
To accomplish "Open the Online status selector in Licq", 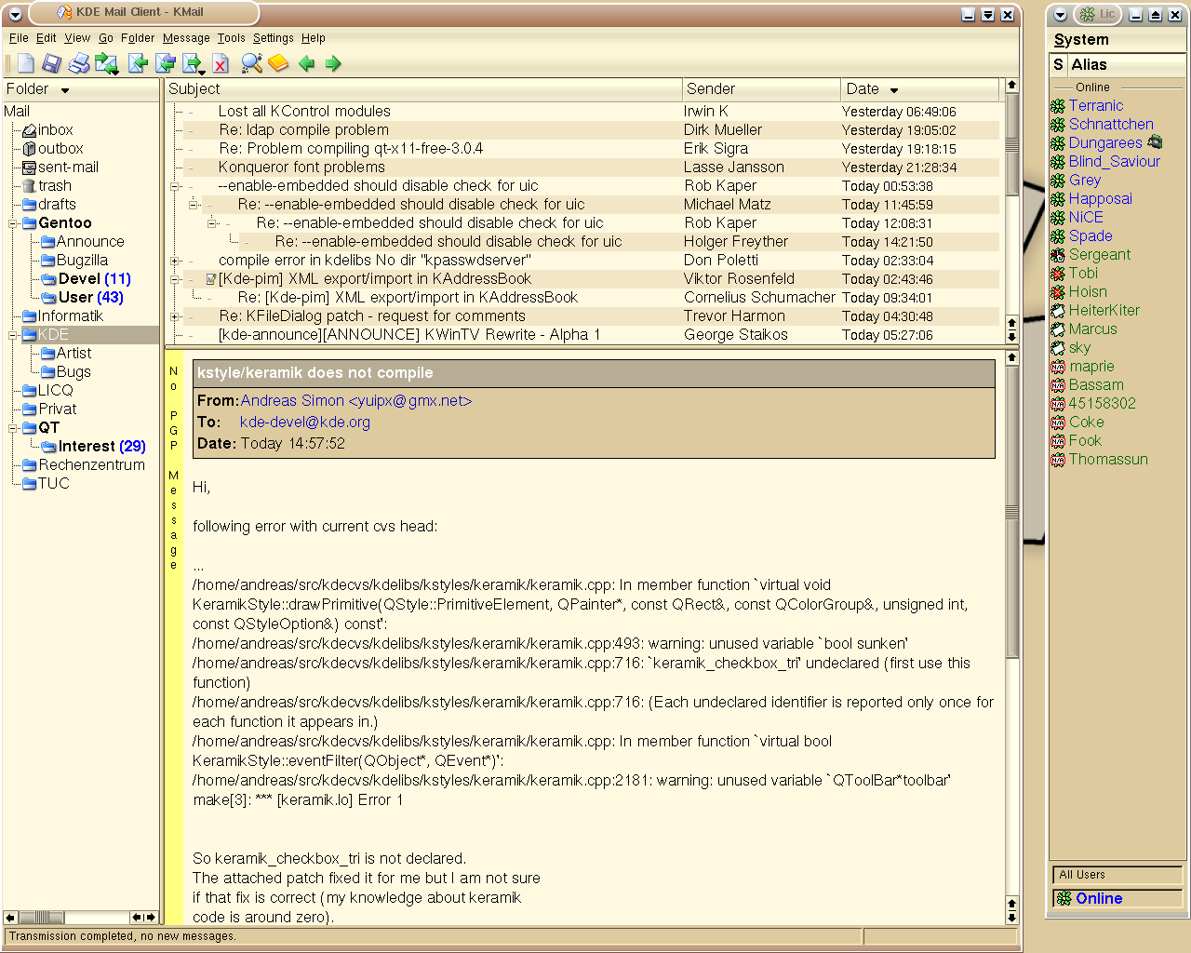I will pos(1117,899).
